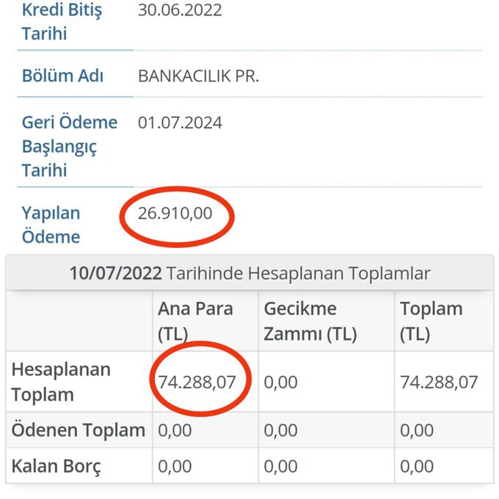Click Ödenen Toplam's Ana Para 0,00 cell
The image size is (499, 499).
175,430
